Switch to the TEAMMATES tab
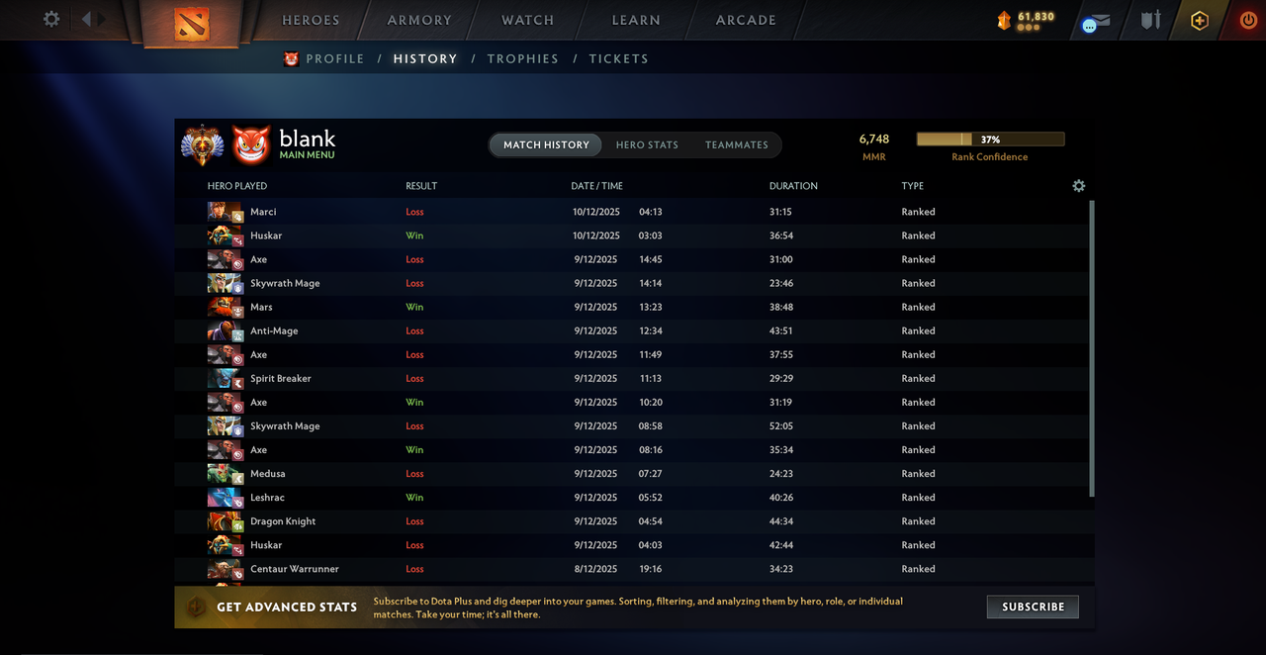The height and width of the screenshot is (655, 1266). pos(737,145)
